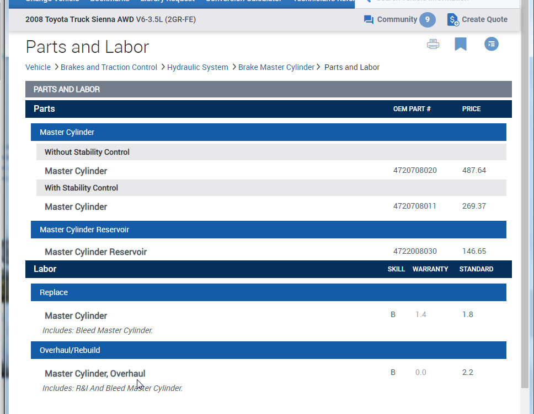Open the Community chat icon
Image resolution: width=534 pixels, height=414 pixels.
(369, 20)
